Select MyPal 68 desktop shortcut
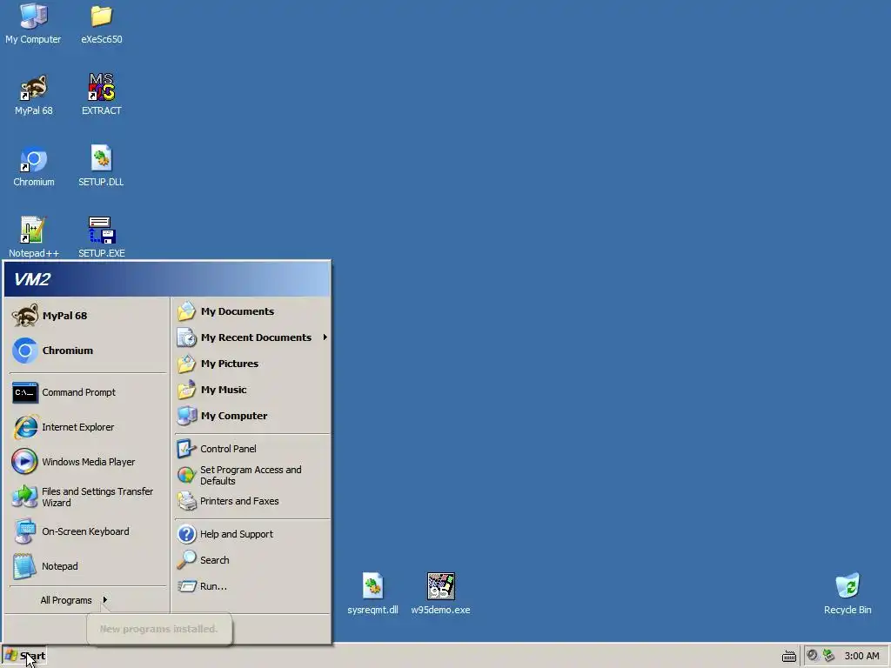The width and height of the screenshot is (891, 668). [x=34, y=96]
